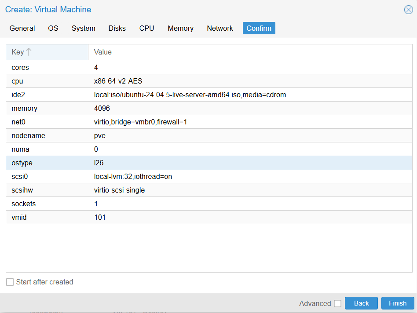Click the x86-64-v2-AES value

click(x=118, y=81)
